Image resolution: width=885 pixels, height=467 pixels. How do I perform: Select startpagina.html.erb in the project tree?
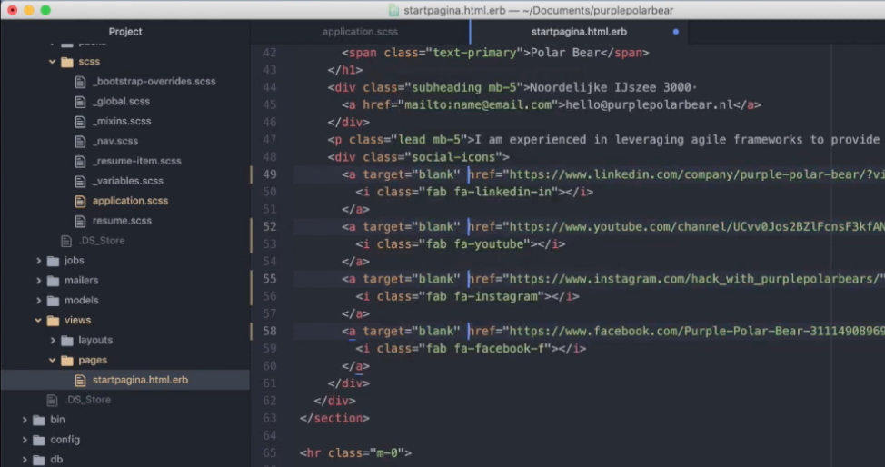pyautogui.click(x=141, y=380)
